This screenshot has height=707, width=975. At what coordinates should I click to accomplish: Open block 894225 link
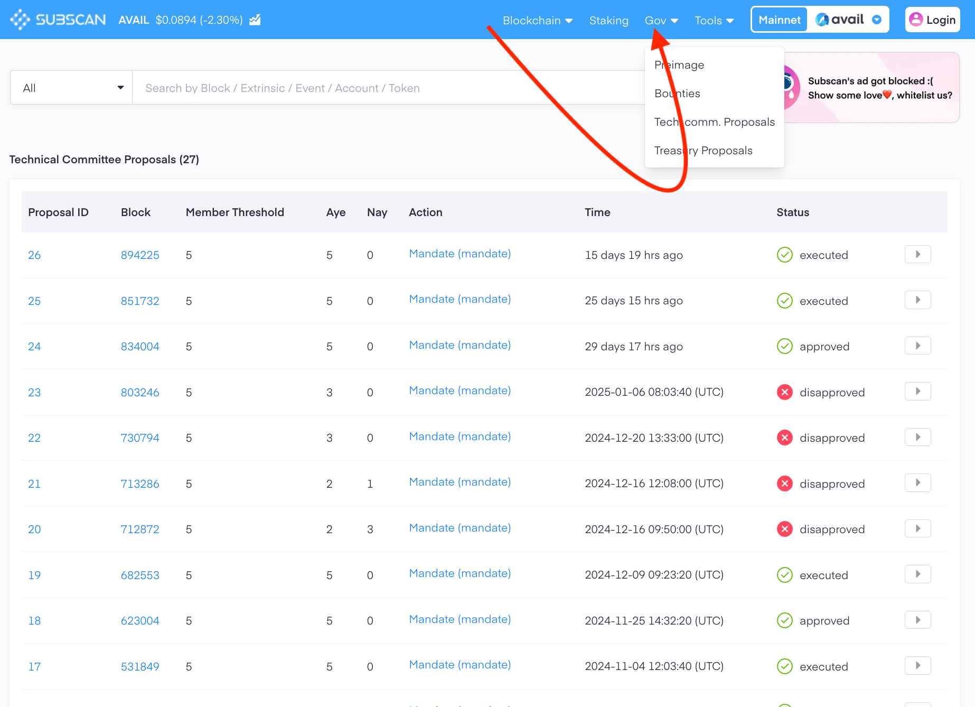(x=140, y=255)
